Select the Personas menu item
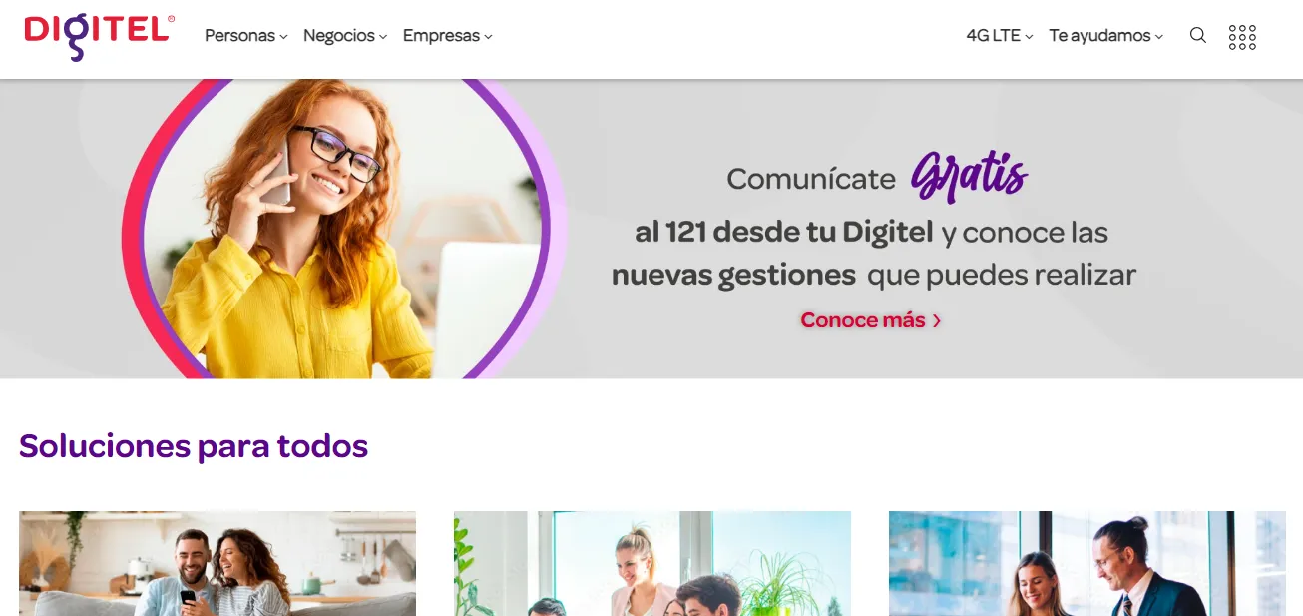The height and width of the screenshot is (616, 1303). pyautogui.click(x=239, y=36)
